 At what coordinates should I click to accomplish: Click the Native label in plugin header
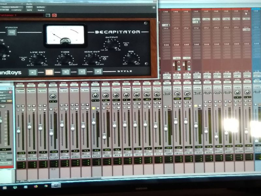[x=41, y=10]
